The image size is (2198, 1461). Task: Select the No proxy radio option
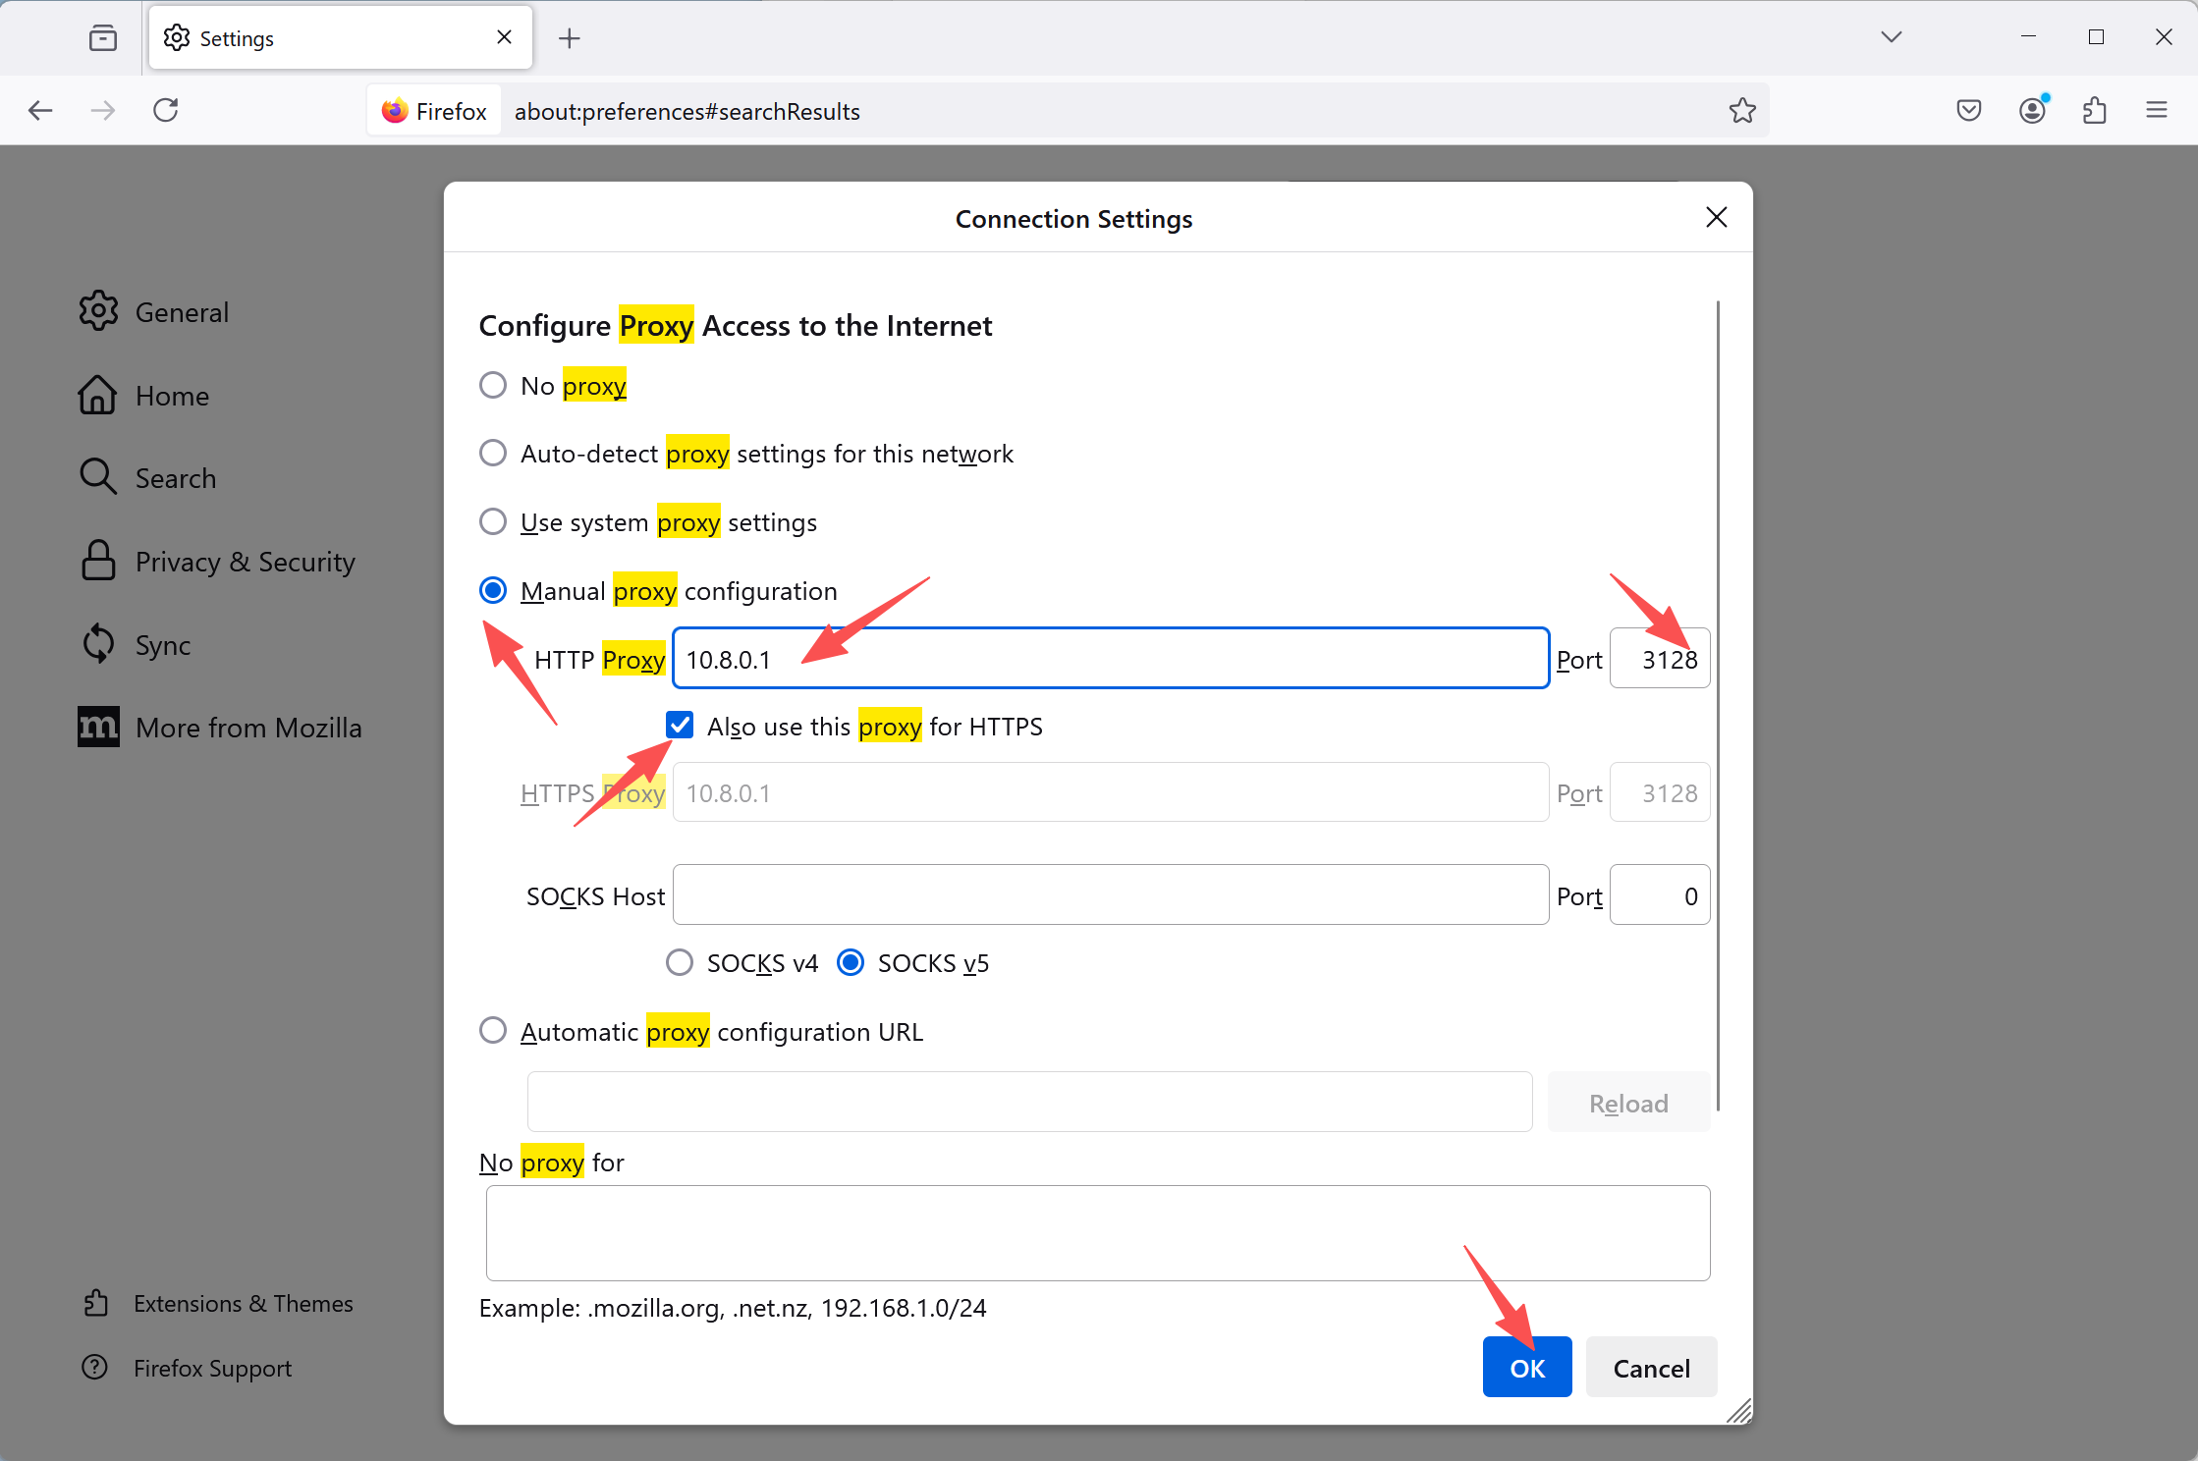(493, 385)
